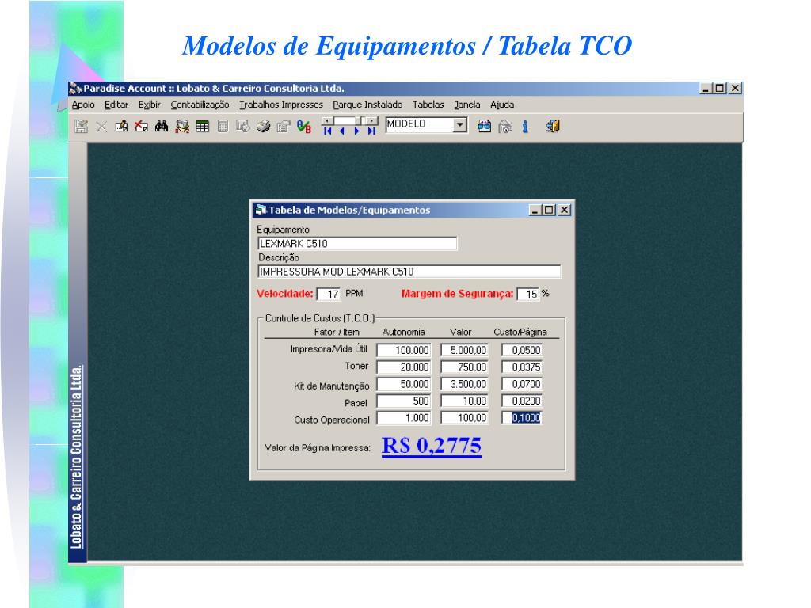Click Kit de Manutenção Valor 3.500,00
The image size is (811, 608).
pyautogui.click(x=464, y=384)
